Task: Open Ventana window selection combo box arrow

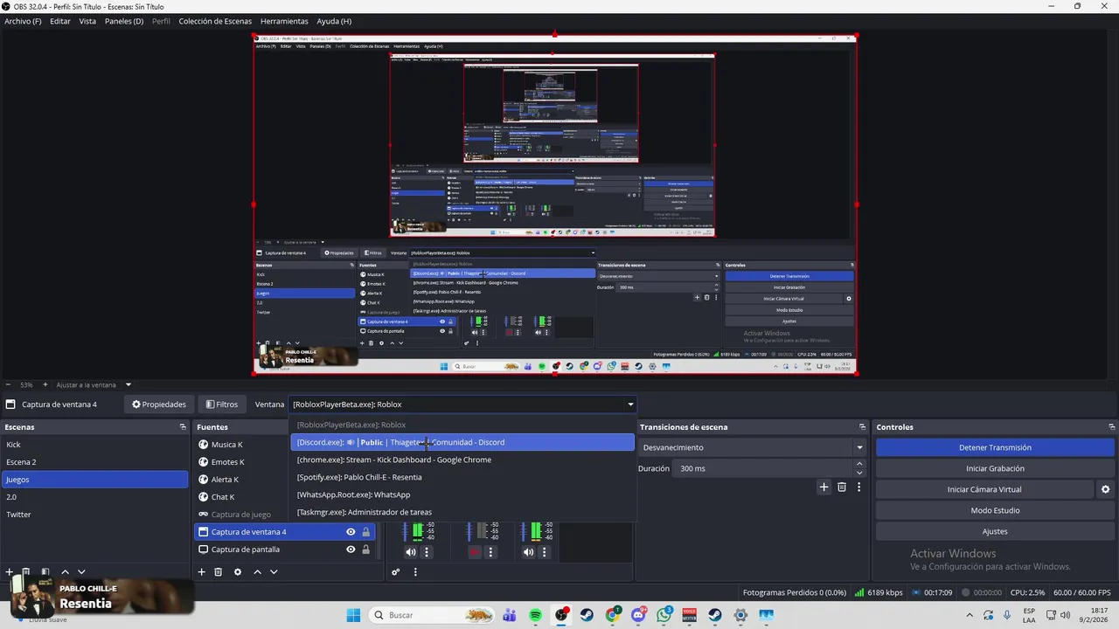Action: click(630, 404)
